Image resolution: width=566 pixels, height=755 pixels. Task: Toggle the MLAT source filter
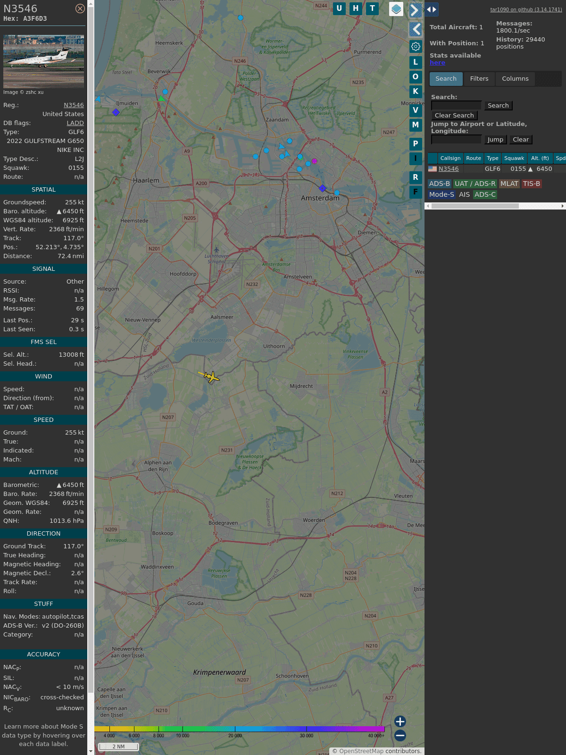pos(509,184)
